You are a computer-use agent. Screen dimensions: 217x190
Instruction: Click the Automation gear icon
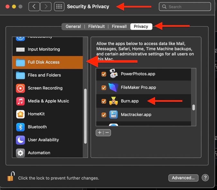tap(20, 153)
